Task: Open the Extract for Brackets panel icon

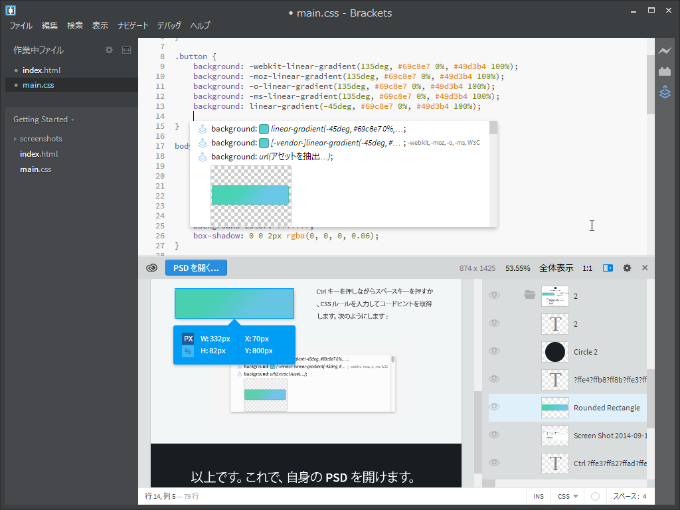Action: pyautogui.click(x=665, y=92)
